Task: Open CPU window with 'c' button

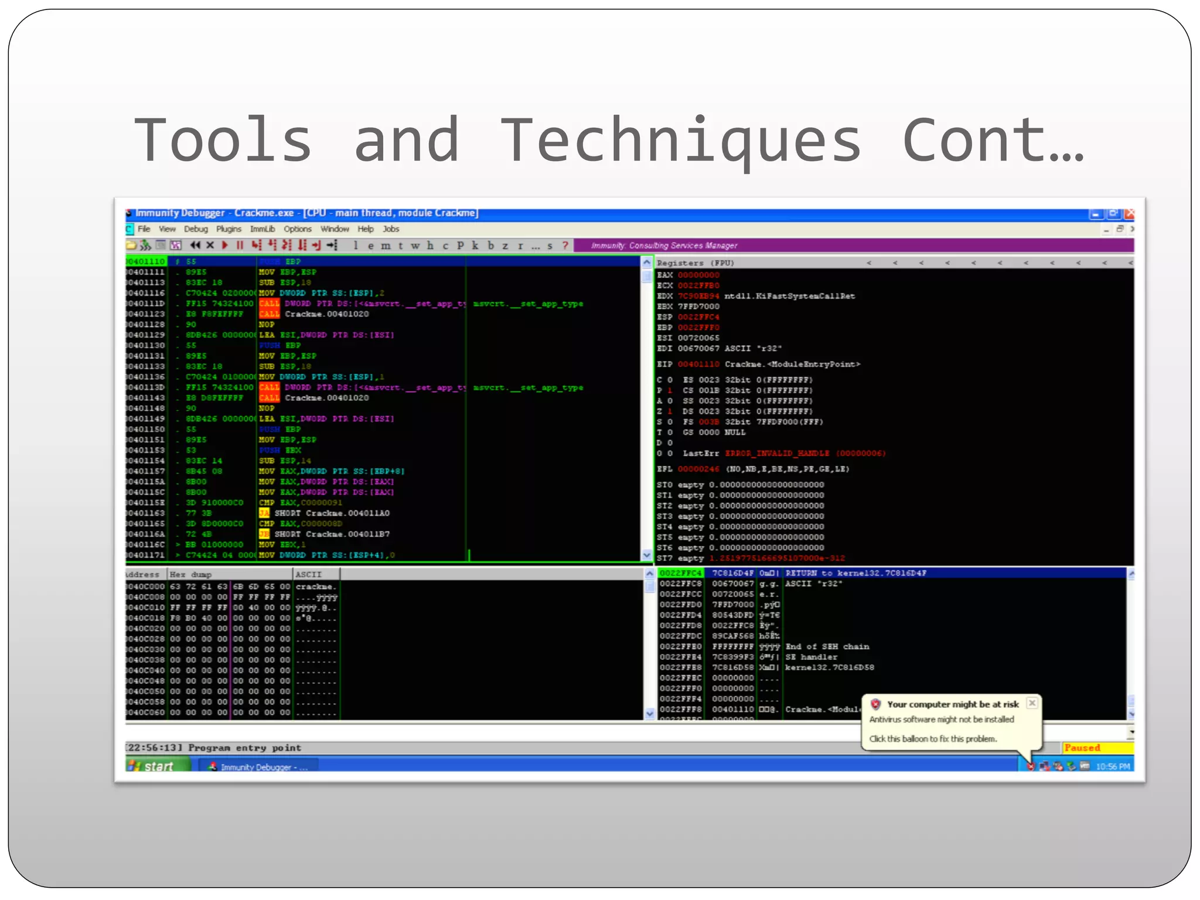Action: (445, 246)
